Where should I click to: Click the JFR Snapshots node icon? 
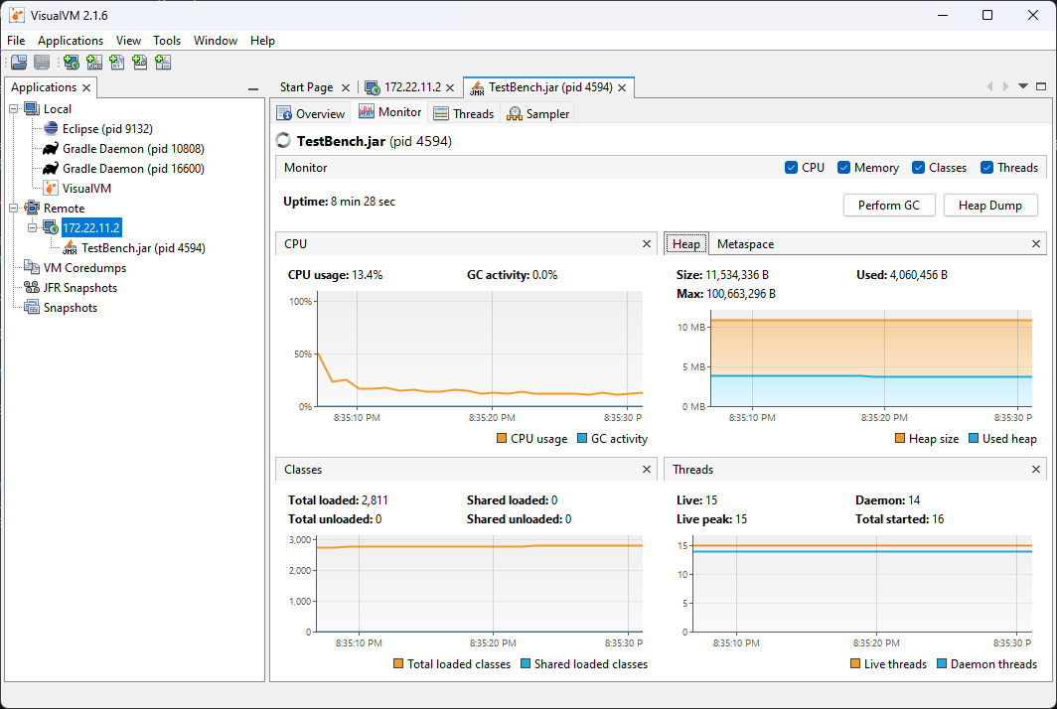[32, 287]
